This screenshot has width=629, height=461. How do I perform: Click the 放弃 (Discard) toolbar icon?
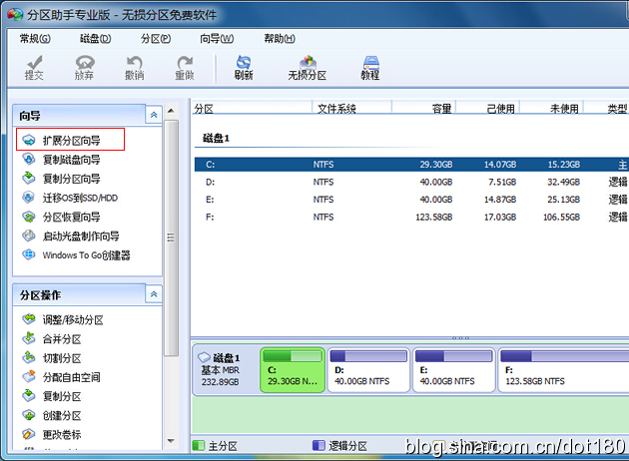(84, 68)
